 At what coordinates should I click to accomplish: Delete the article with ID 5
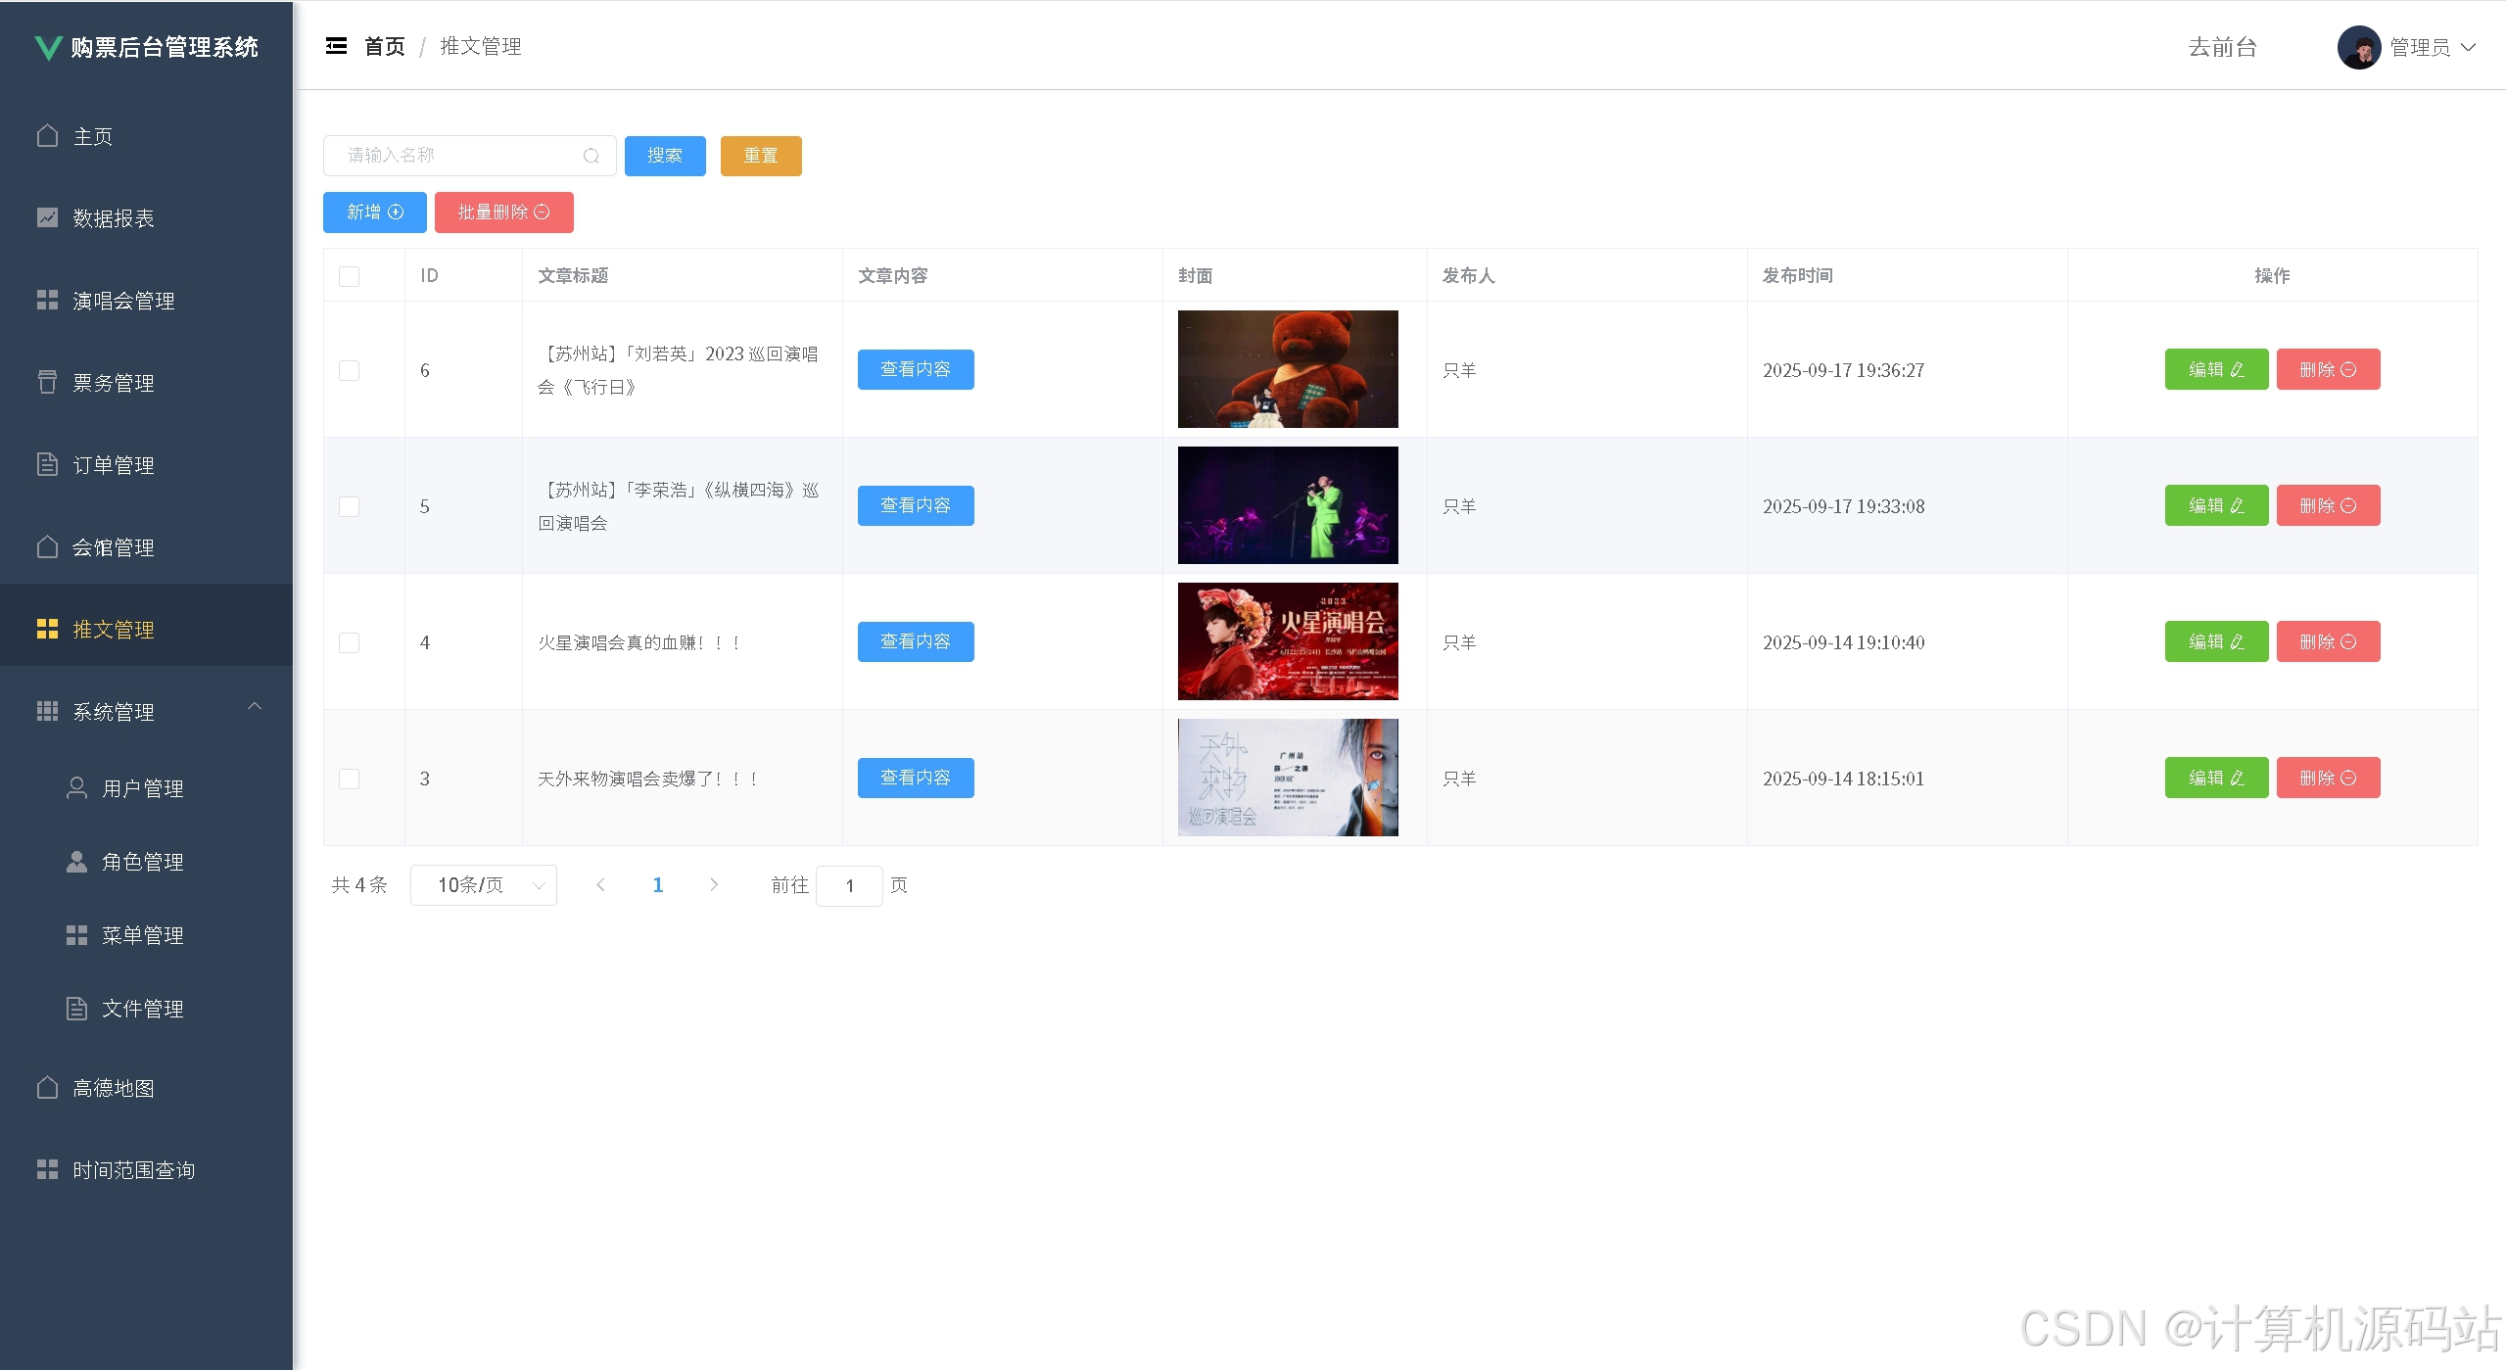(x=2328, y=505)
